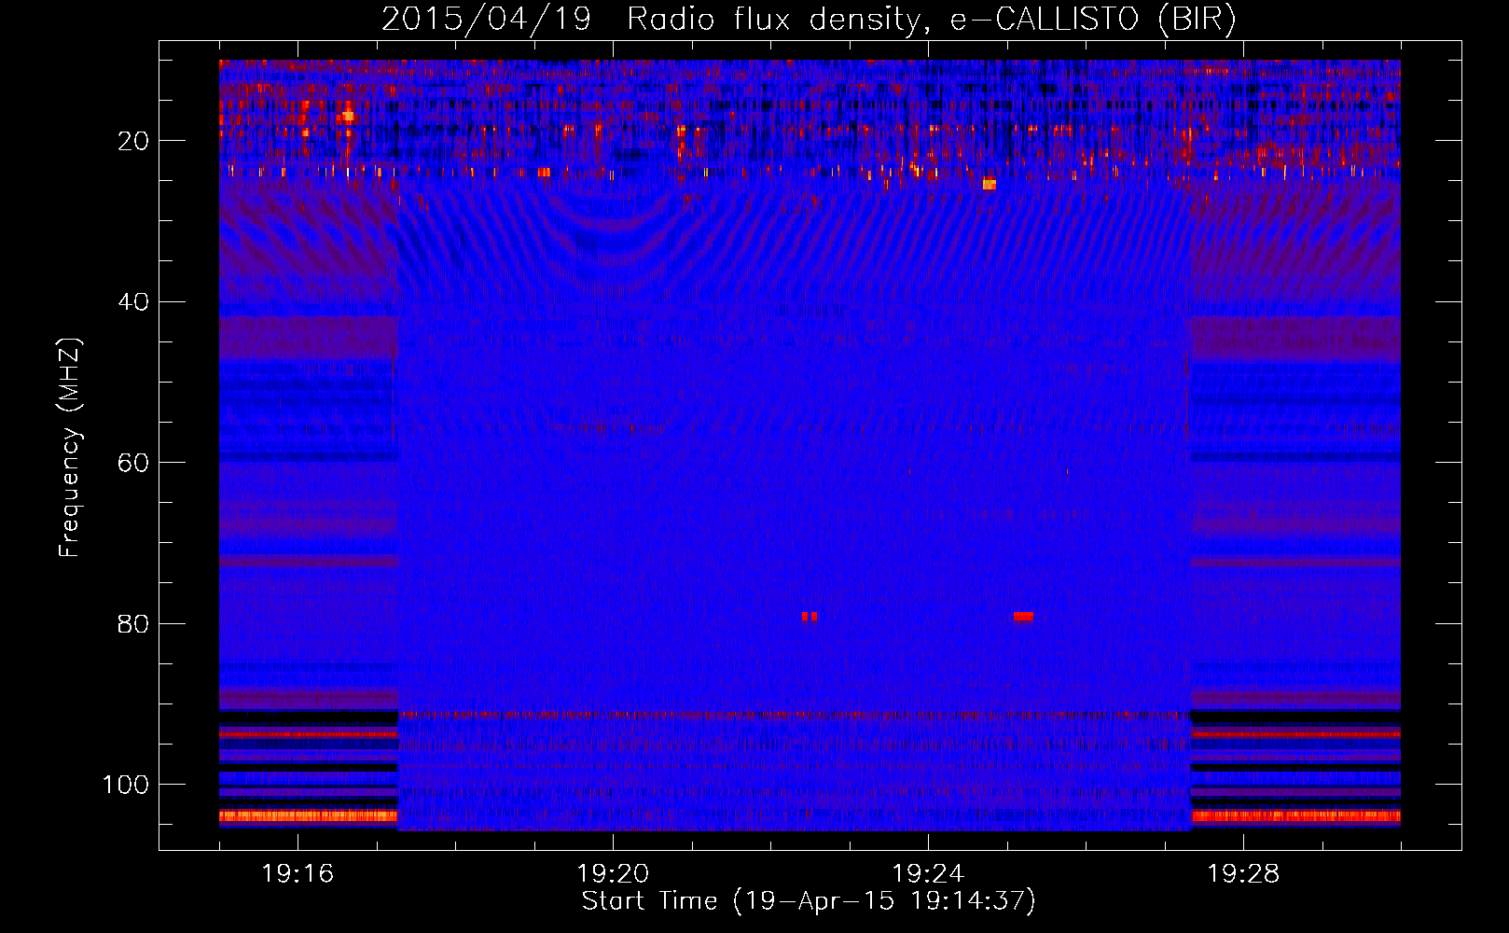Click the 20 MHz frequency tick label
Screen dimensions: 1509x933
[x=133, y=141]
